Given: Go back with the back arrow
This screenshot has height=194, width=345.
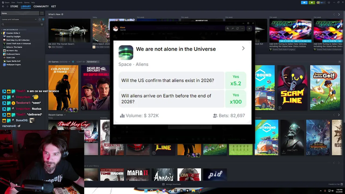Looking at the screenshot, I should (2, 6).
